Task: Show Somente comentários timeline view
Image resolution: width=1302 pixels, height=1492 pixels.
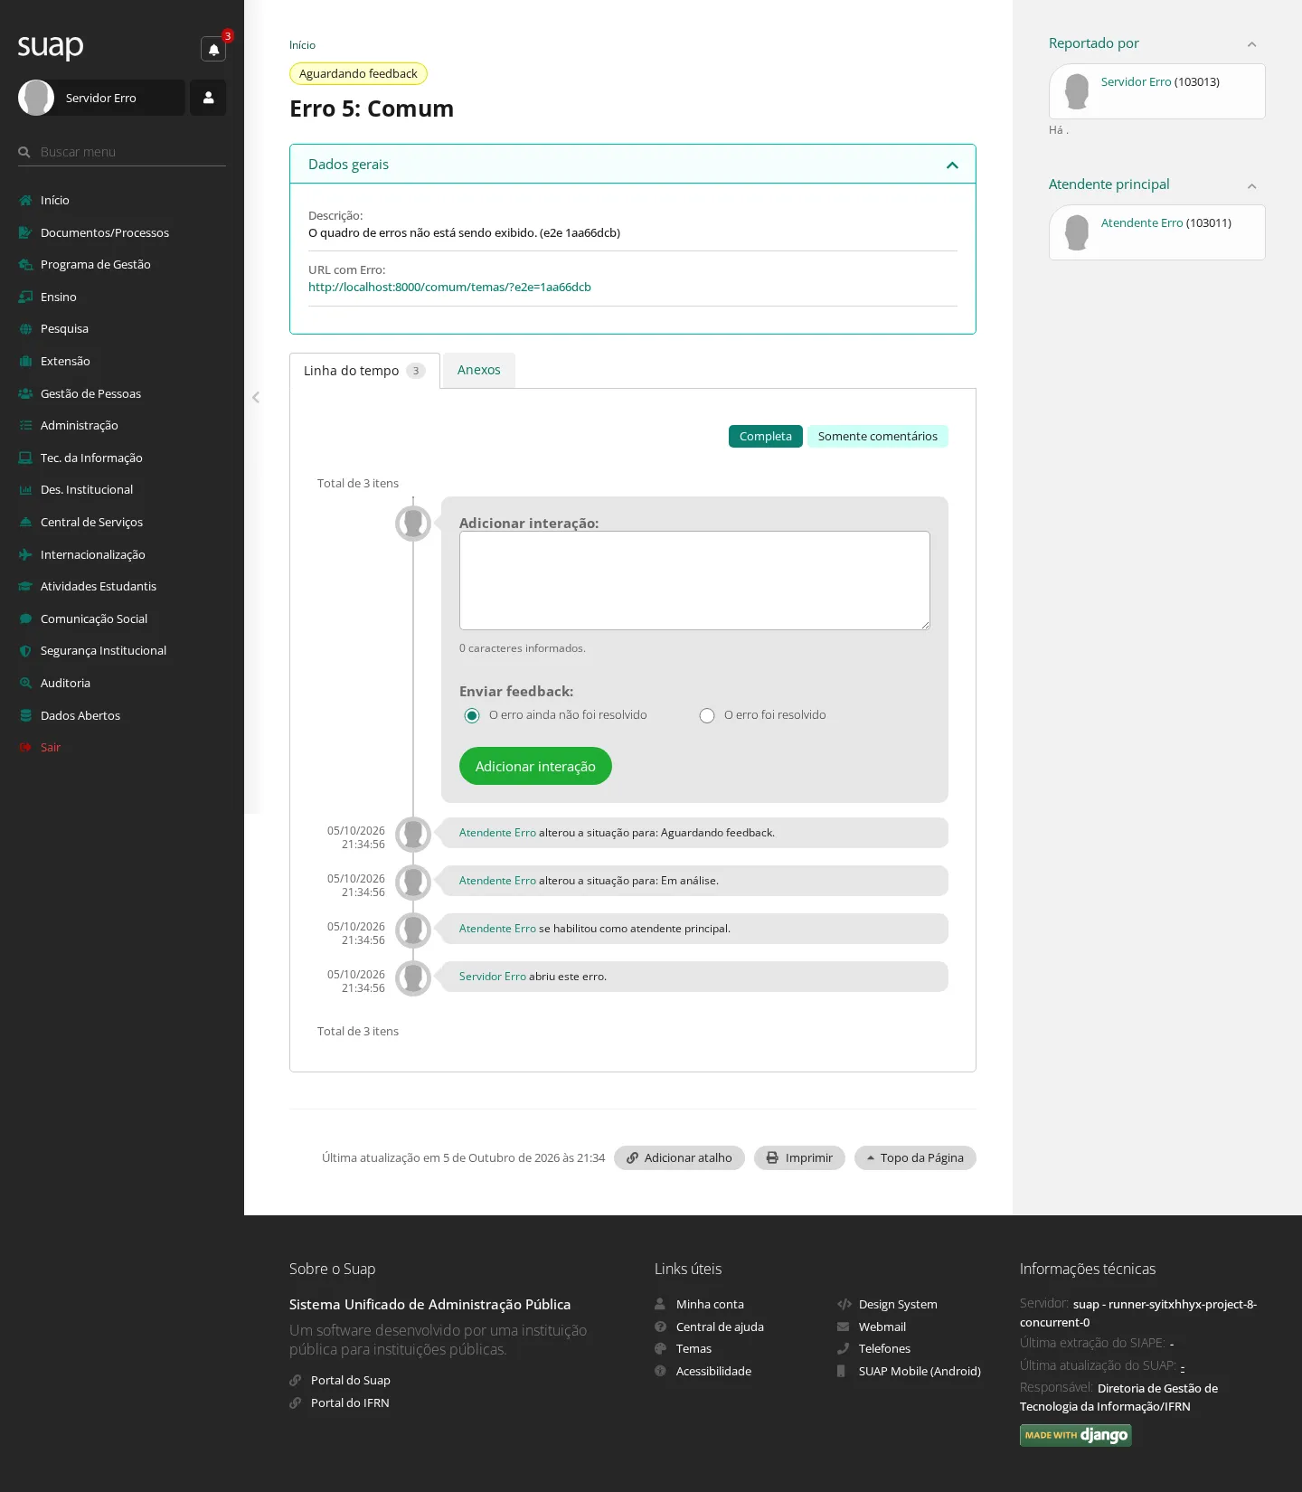Action: tap(878, 437)
